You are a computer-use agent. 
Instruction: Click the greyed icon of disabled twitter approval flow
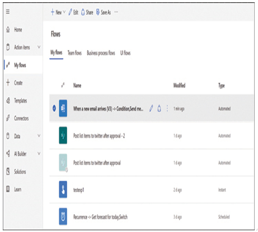tap(63, 162)
